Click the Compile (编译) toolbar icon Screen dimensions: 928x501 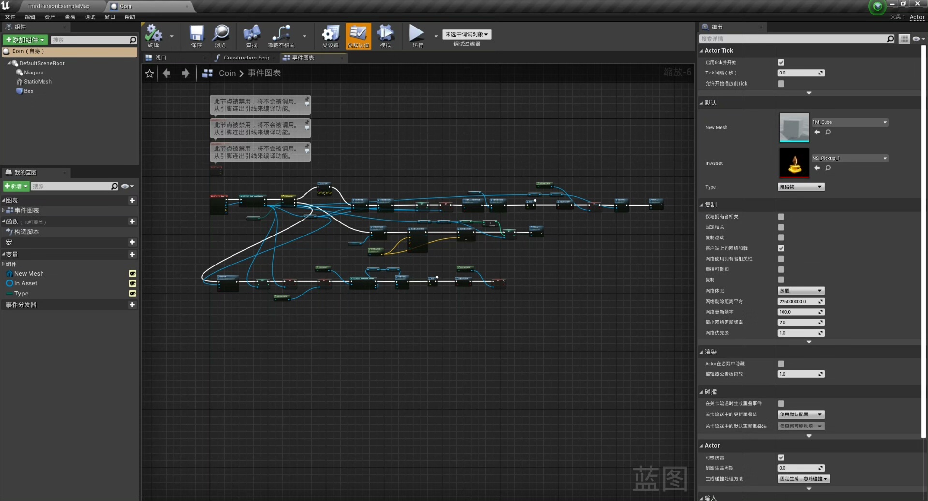point(154,35)
